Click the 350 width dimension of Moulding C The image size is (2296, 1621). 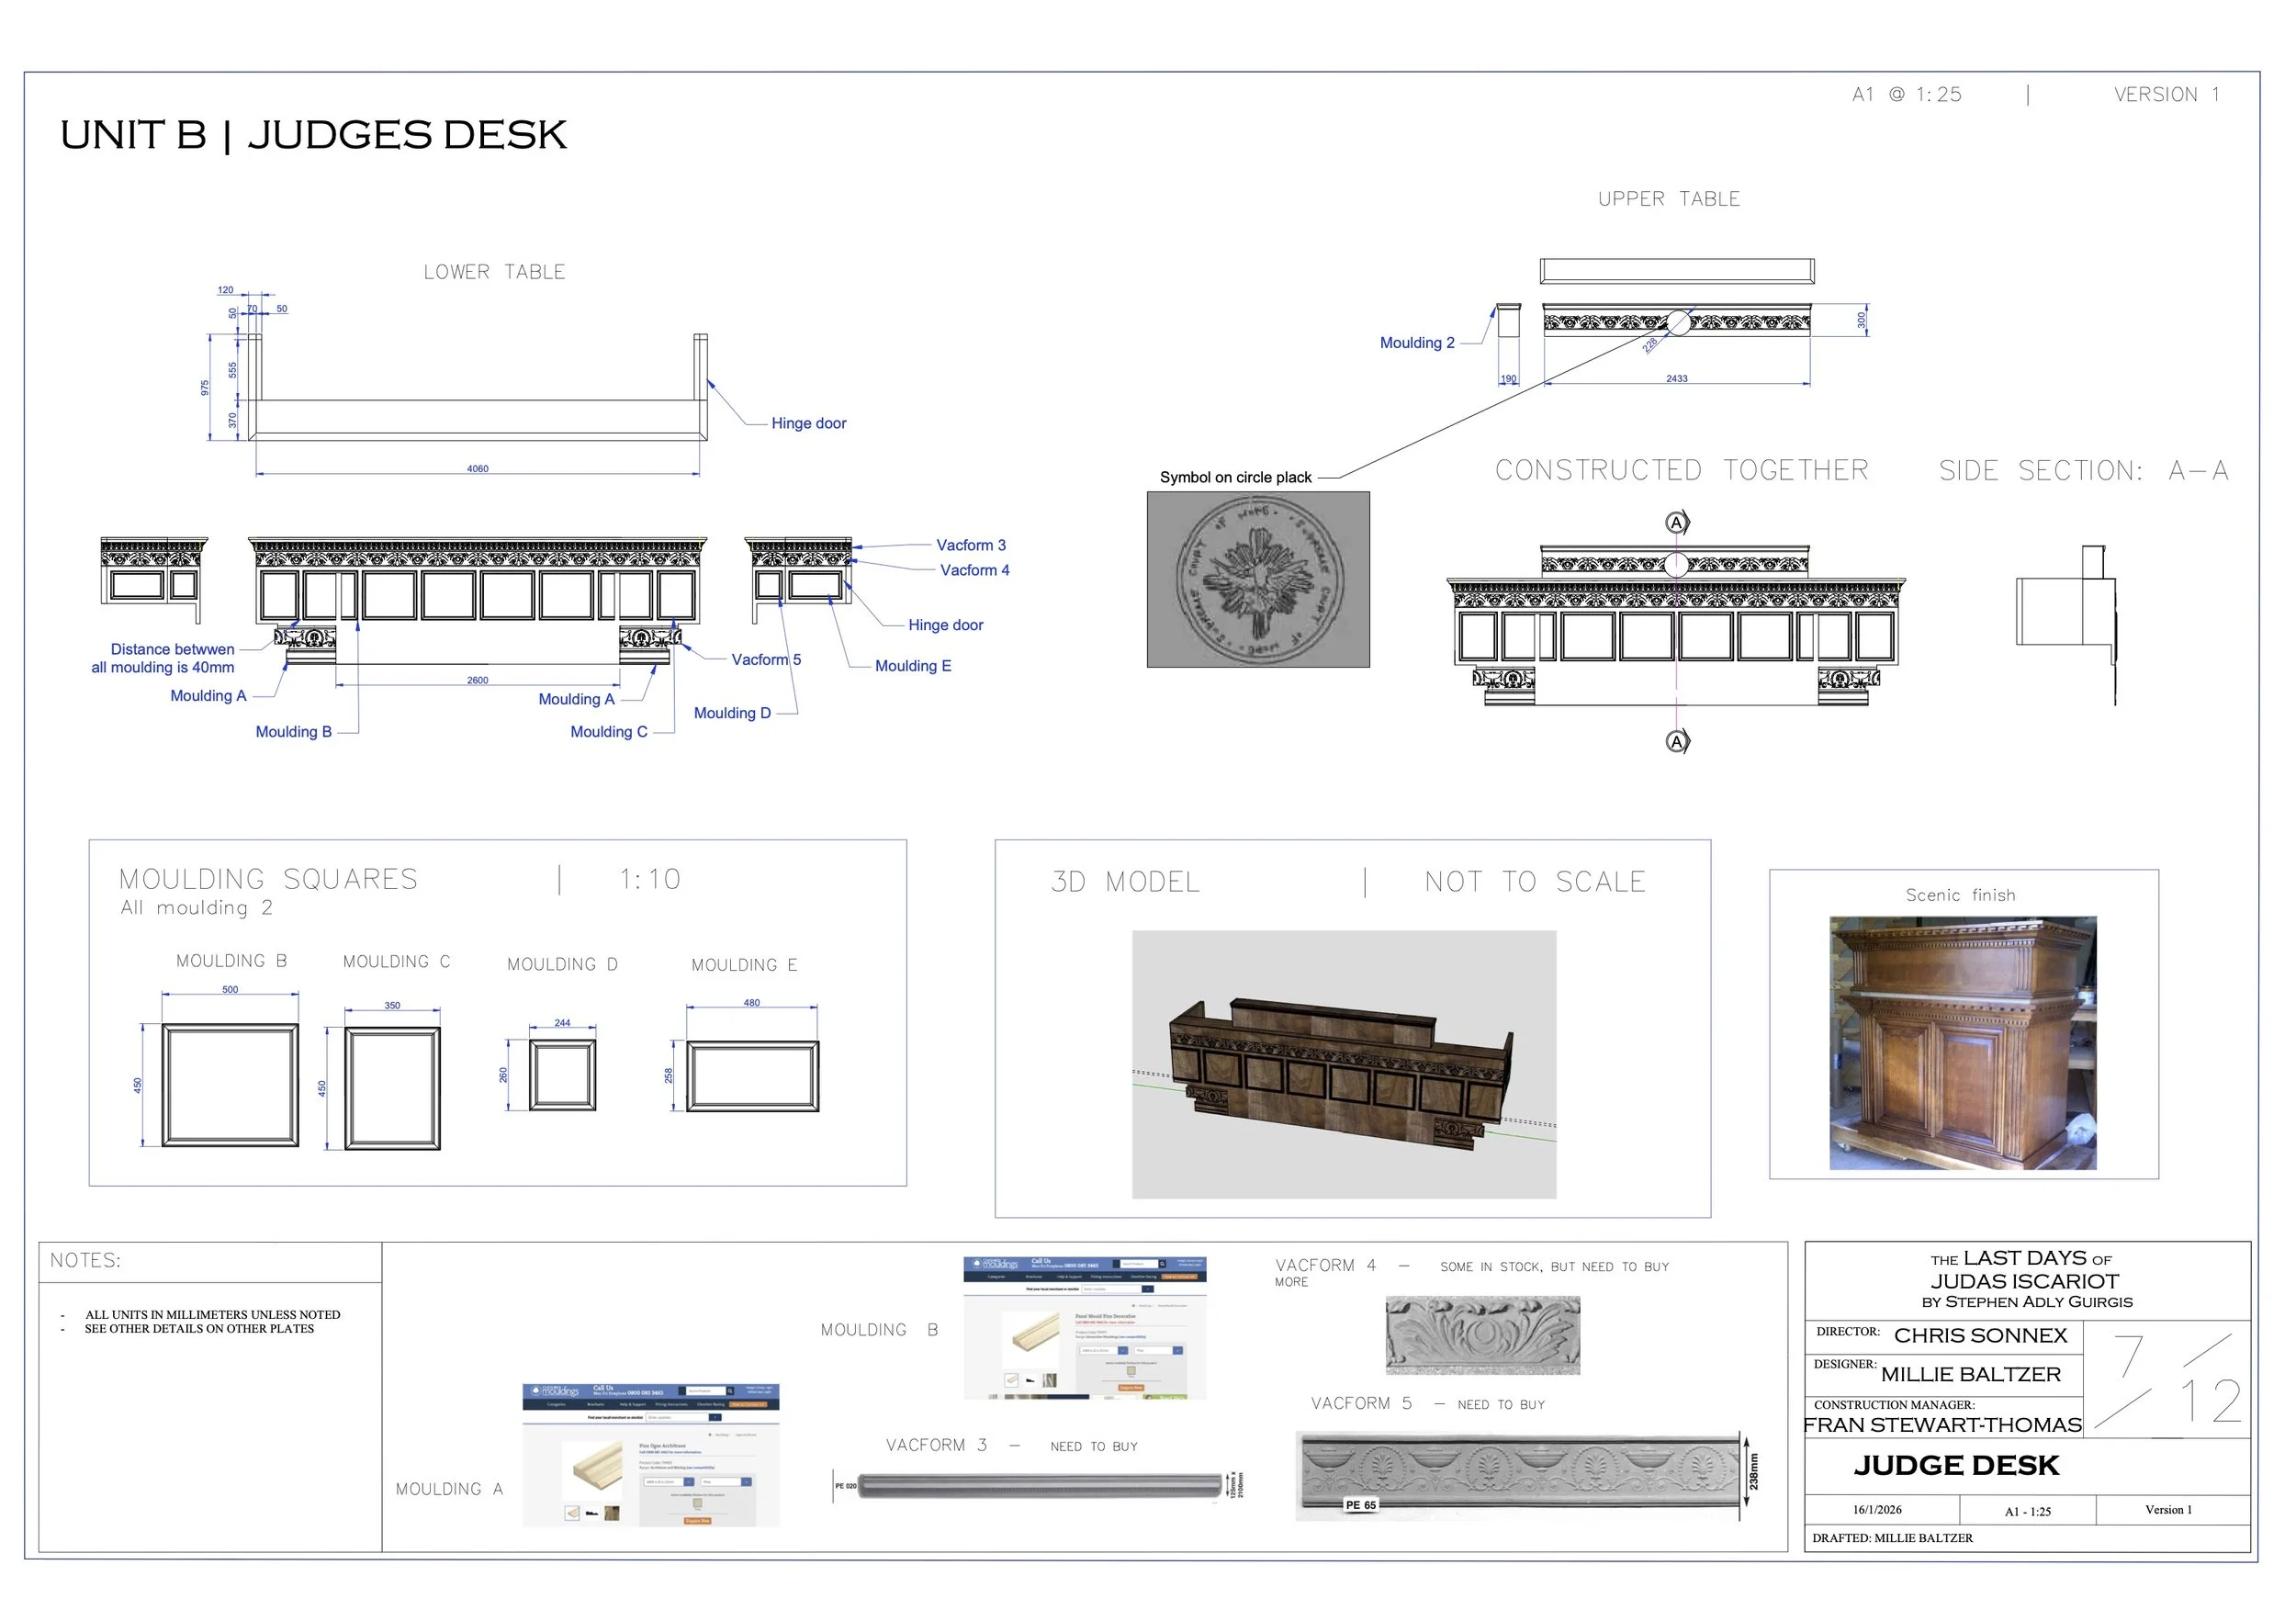(x=392, y=1006)
